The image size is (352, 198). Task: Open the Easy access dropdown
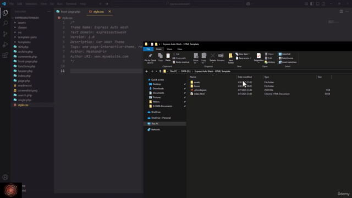243,58
